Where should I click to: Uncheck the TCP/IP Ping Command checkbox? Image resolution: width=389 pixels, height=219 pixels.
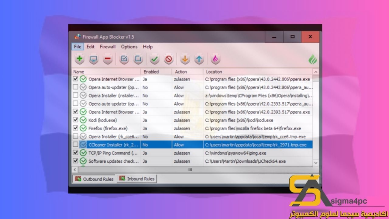76,153
